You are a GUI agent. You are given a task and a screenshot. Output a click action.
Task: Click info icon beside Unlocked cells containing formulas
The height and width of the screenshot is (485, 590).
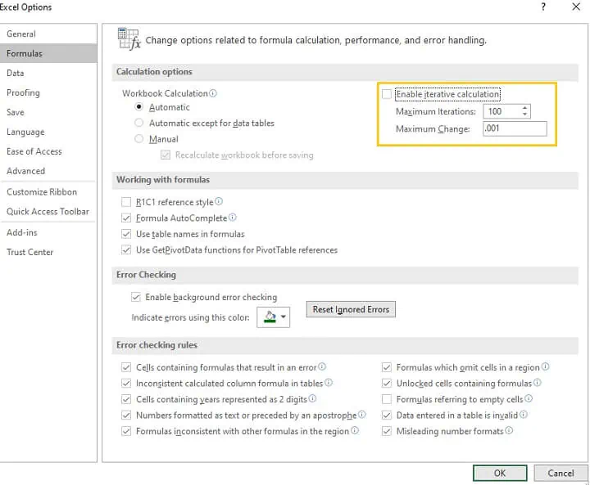tap(538, 384)
